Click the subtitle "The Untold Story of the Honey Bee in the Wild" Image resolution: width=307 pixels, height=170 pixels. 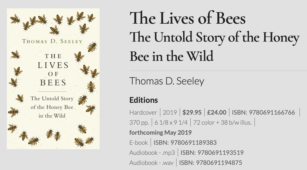click(214, 47)
